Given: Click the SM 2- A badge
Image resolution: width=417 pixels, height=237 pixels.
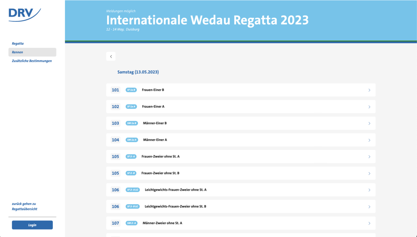Looking at the screenshot, I should pos(131,223).
